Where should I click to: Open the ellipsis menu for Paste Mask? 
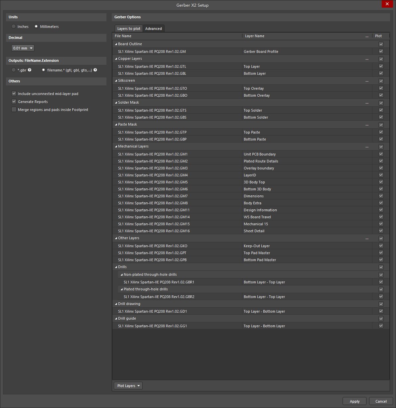click(x=367, y=125)
